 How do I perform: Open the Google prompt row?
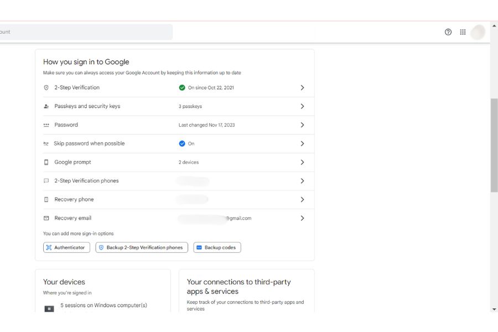point(72,162)
